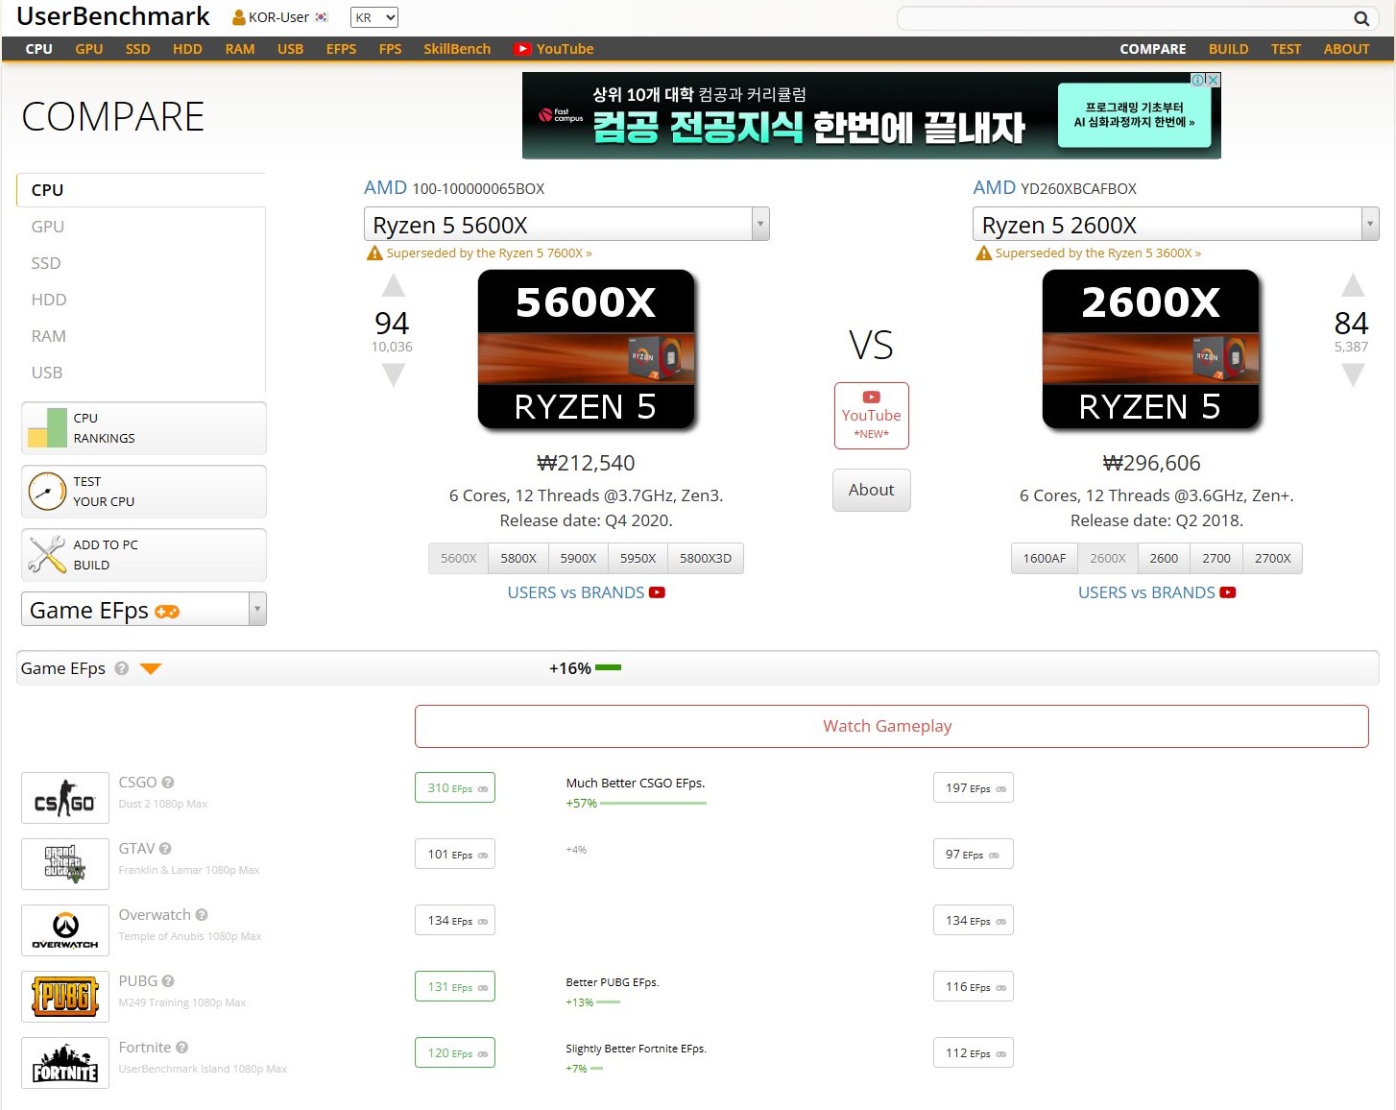1396x1110 pixels.
Task: Follow the Superseded by Ryzen 5 3600X link
Action: 1098,253
